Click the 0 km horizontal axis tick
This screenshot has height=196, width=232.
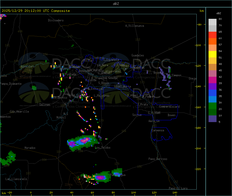tap(31, 192)
